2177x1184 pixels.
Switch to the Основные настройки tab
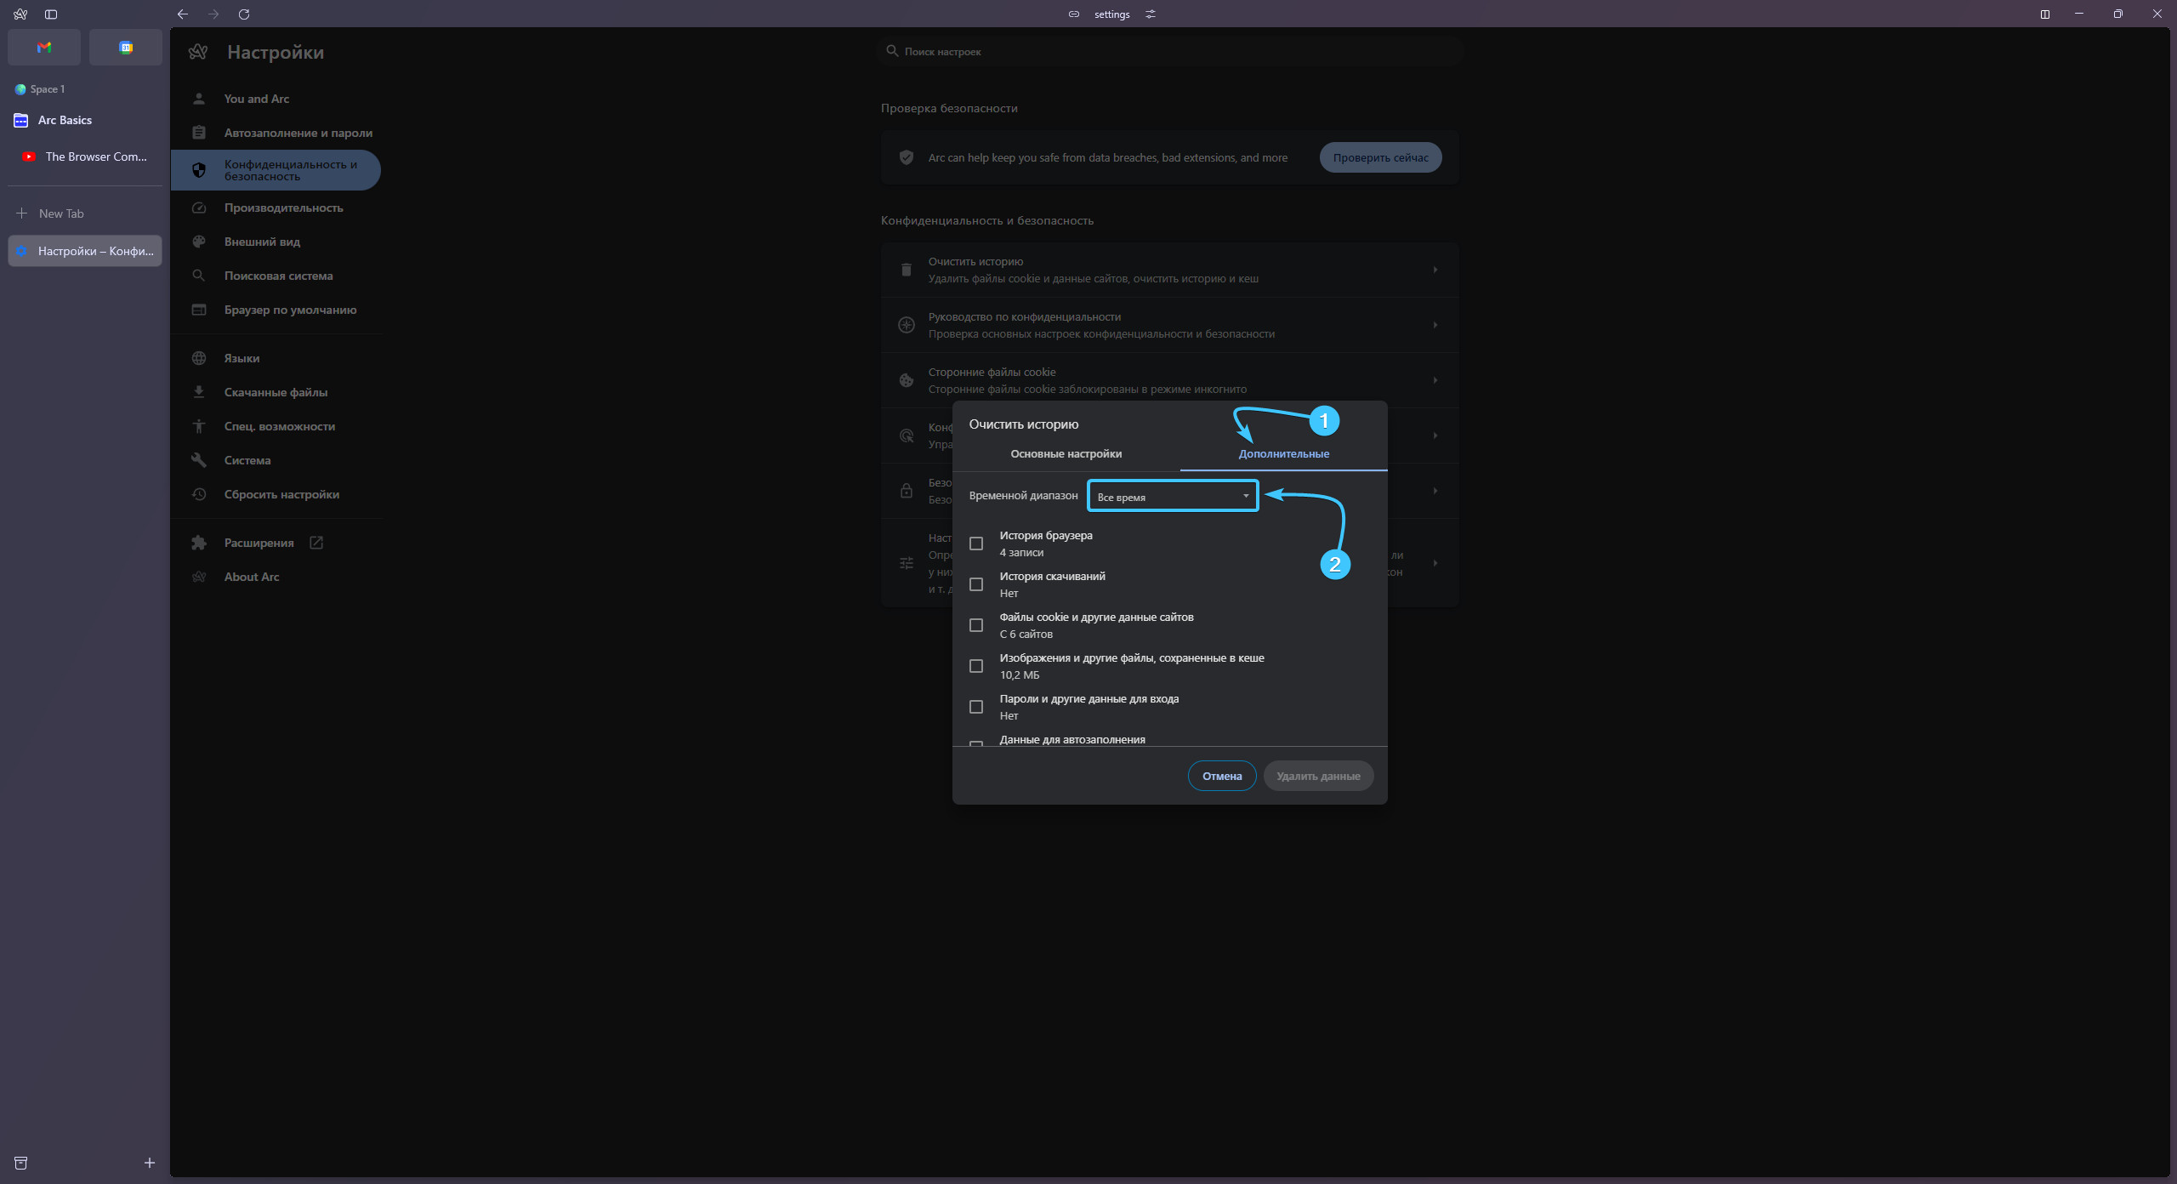pos(1066,454)
